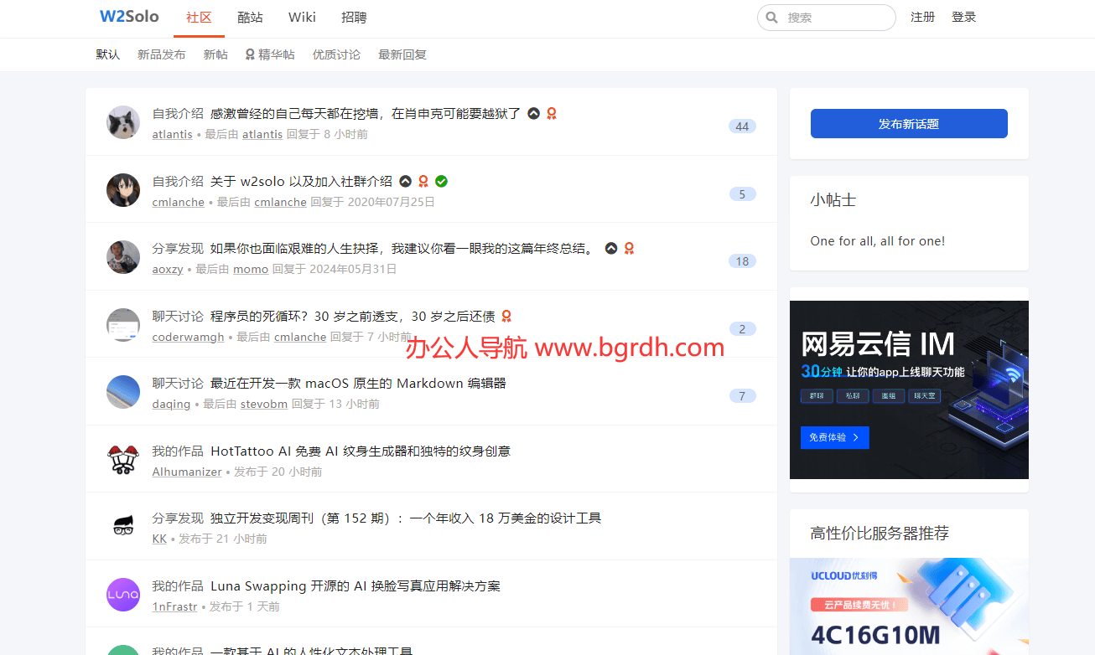
Task: Click the search magnifier icon
Action: pos(771,18)
